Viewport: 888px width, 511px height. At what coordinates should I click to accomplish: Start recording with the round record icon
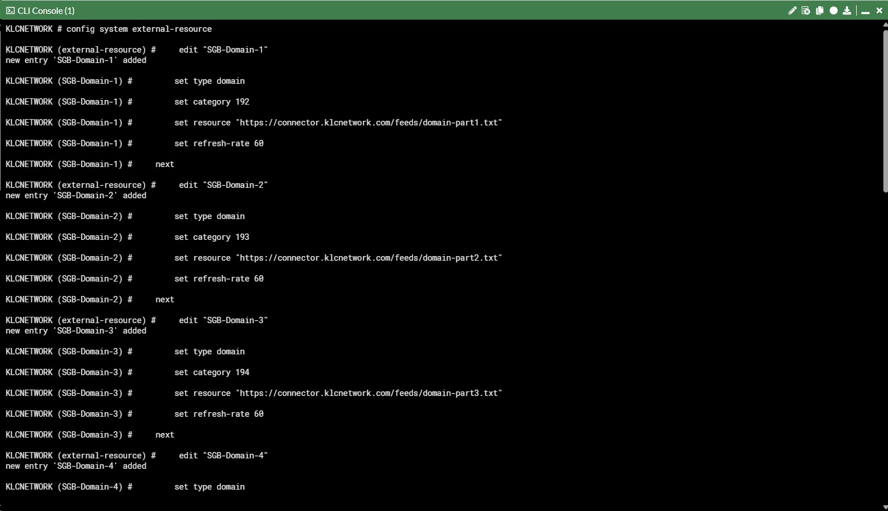coord(834,10)
